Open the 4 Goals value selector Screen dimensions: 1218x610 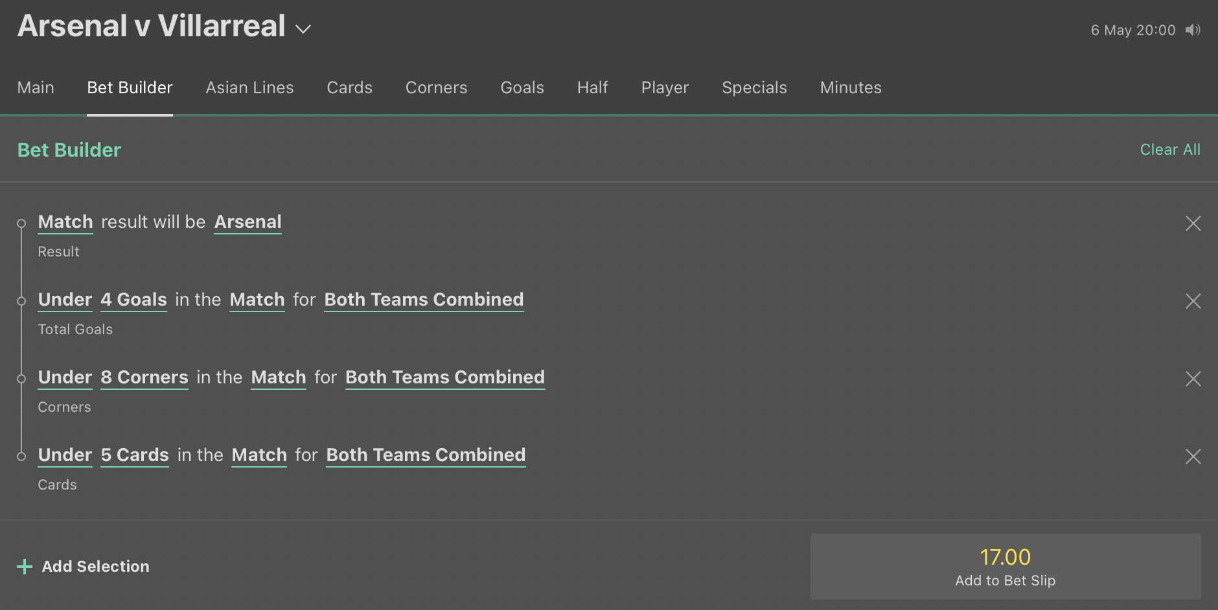pyautogui.click(x=133, y=300)
